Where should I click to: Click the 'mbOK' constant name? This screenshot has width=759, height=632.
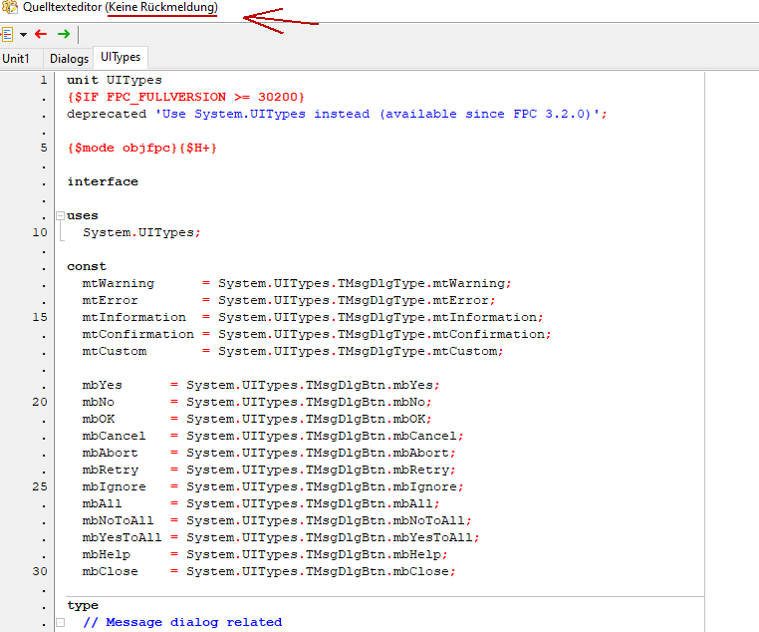pos(99,419)
